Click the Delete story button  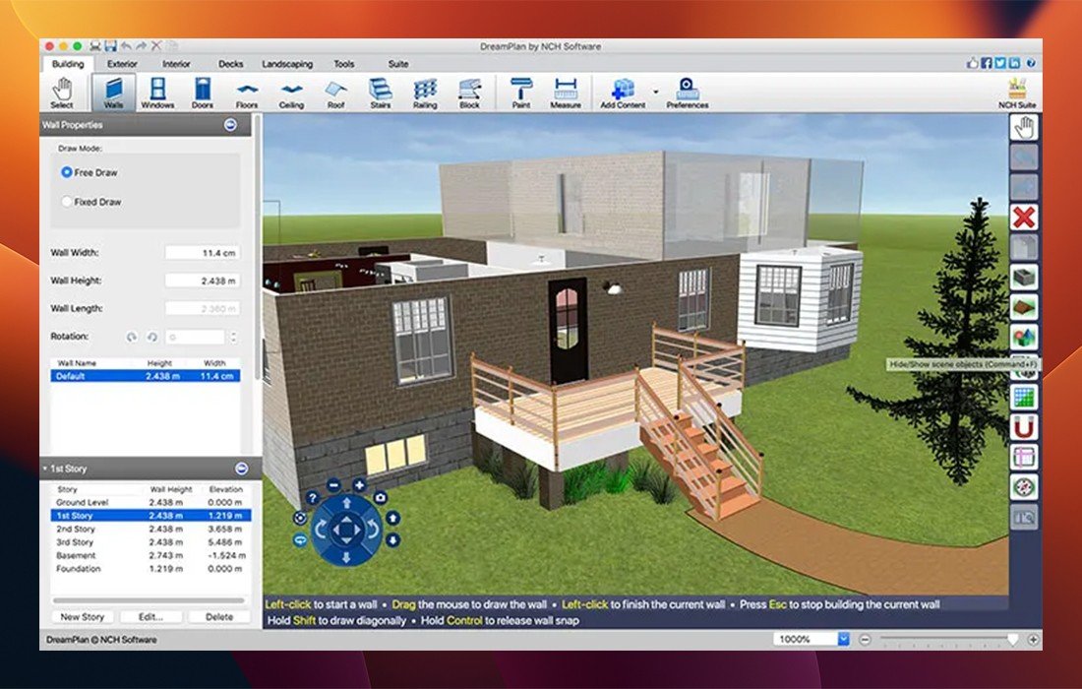218,617
